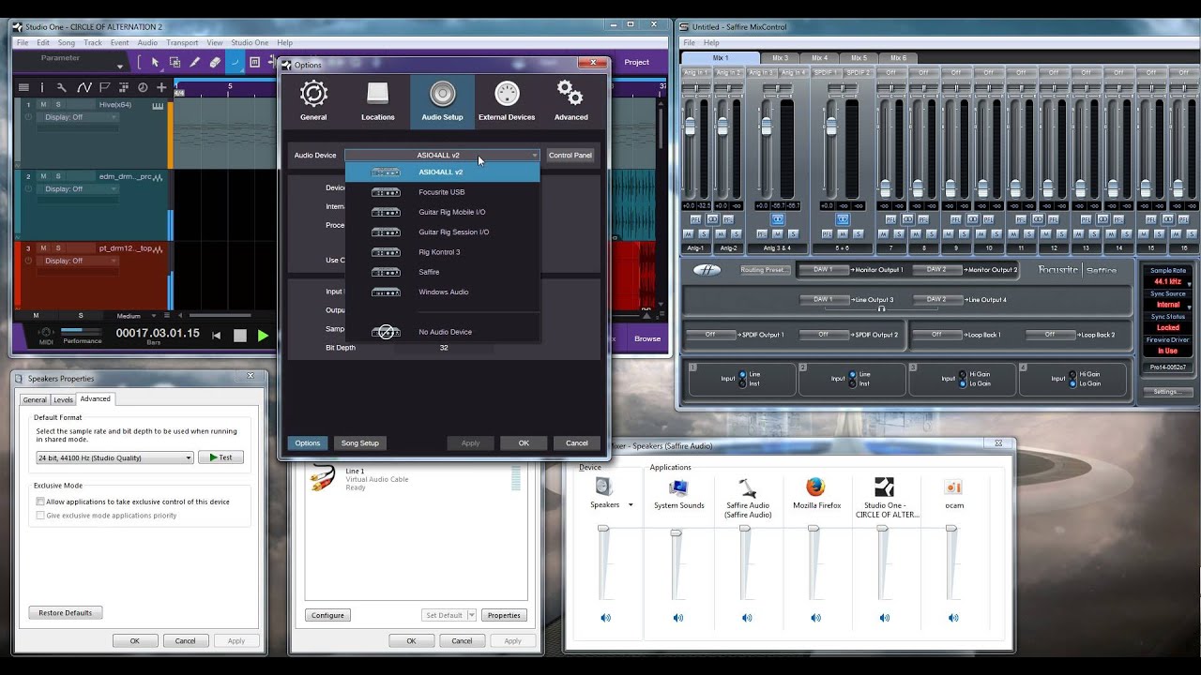This screenshot has height=675, width=1201.
Task: Open the Advanced double-gear icon in Options
Action: 570,94
